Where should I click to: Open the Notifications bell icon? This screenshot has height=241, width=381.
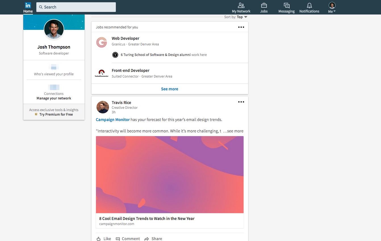point(309,5)
